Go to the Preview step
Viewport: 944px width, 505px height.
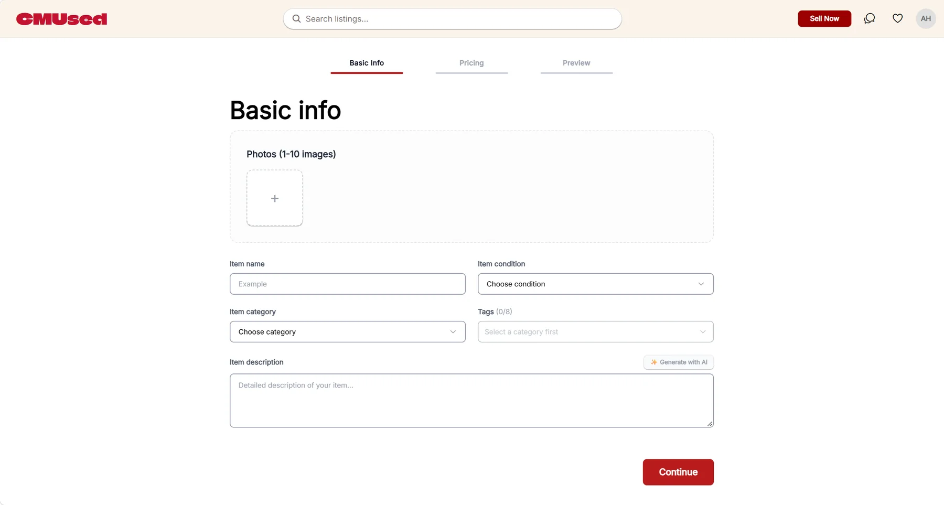[576, 65]
